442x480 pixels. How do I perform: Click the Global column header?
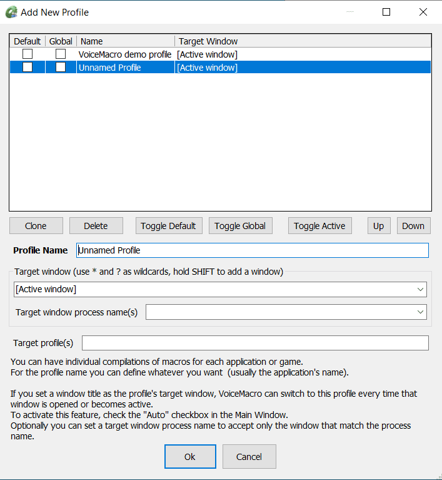pos(61,41)
